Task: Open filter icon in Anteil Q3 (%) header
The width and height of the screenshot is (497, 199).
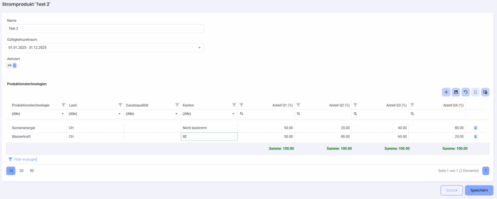Action: (x=355, y=105)
